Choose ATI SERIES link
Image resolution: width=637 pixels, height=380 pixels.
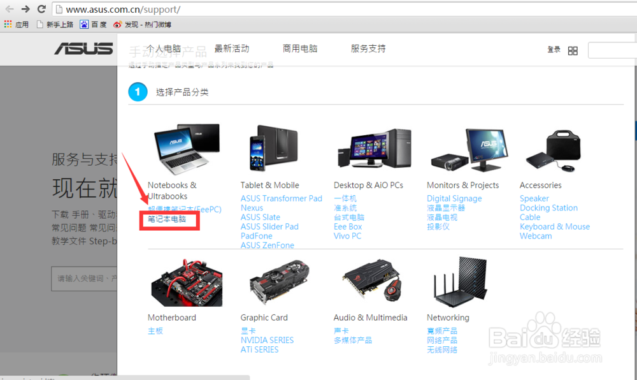click(259, 349)
